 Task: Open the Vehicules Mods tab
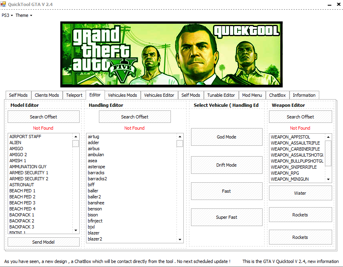point(122,95)
